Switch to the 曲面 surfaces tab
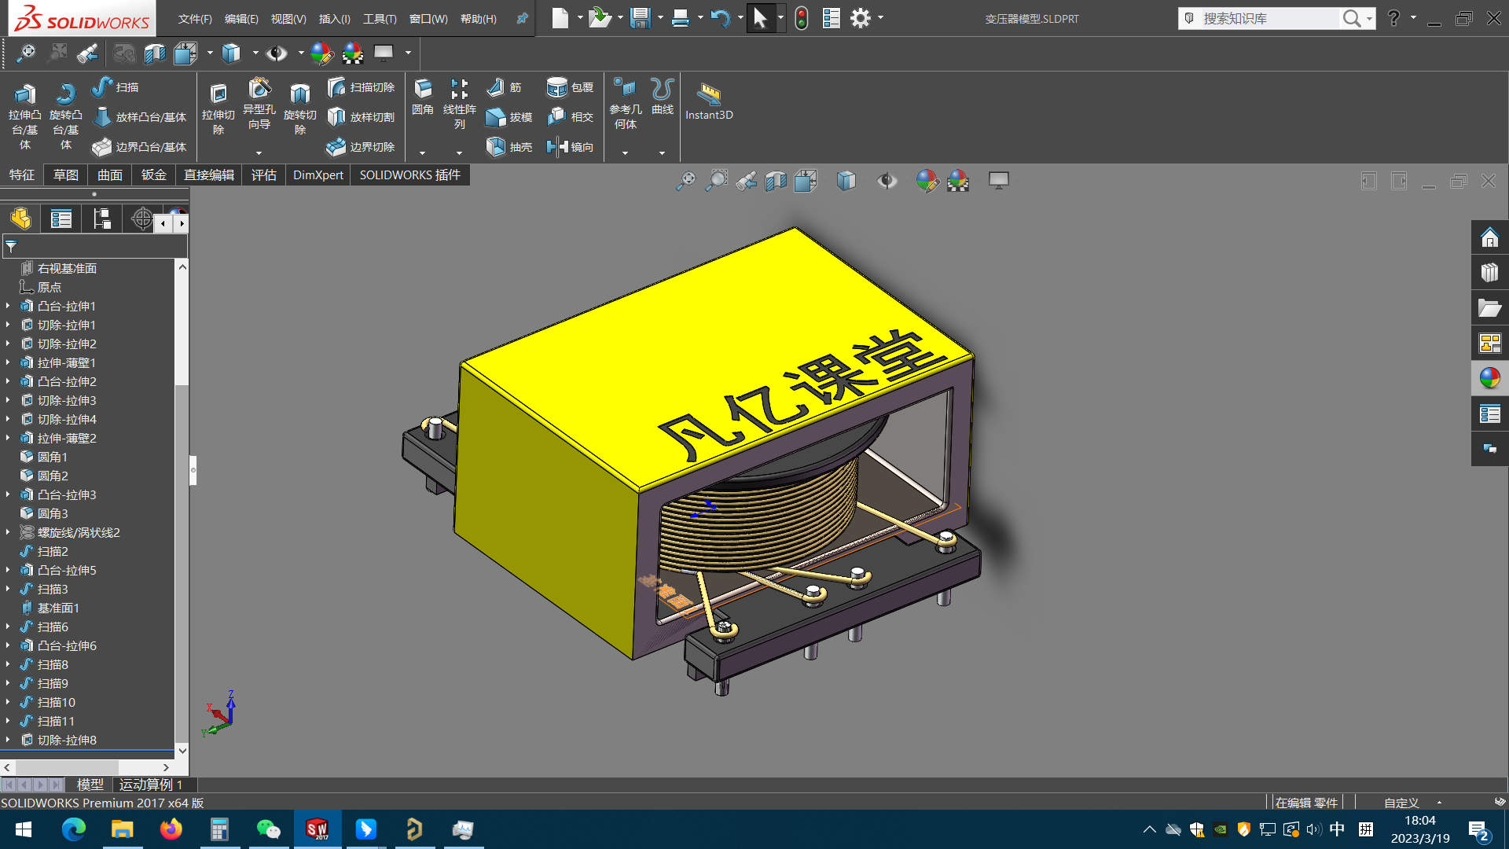1509x849 pixels. [x=110, y=175]
